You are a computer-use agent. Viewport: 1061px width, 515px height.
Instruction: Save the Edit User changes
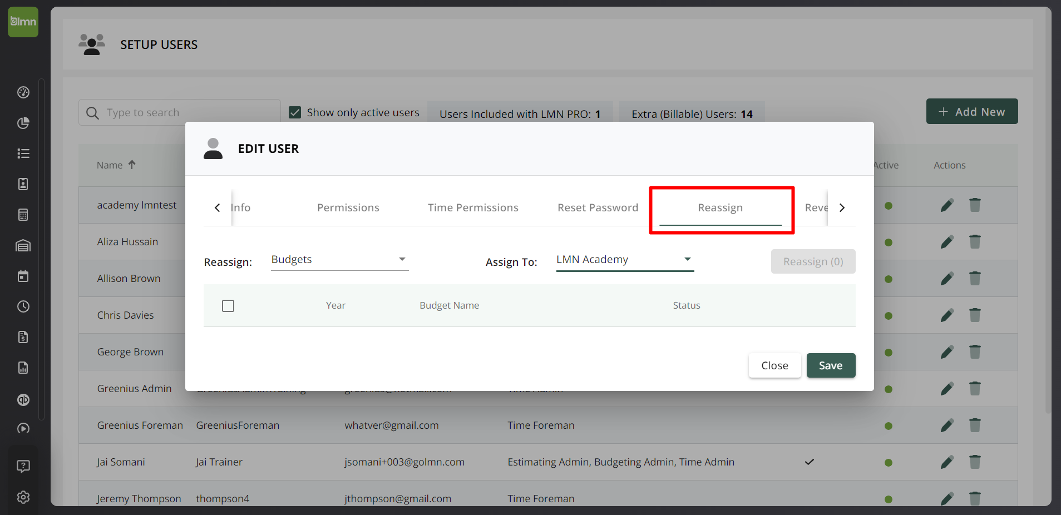[x=831, y=365]
